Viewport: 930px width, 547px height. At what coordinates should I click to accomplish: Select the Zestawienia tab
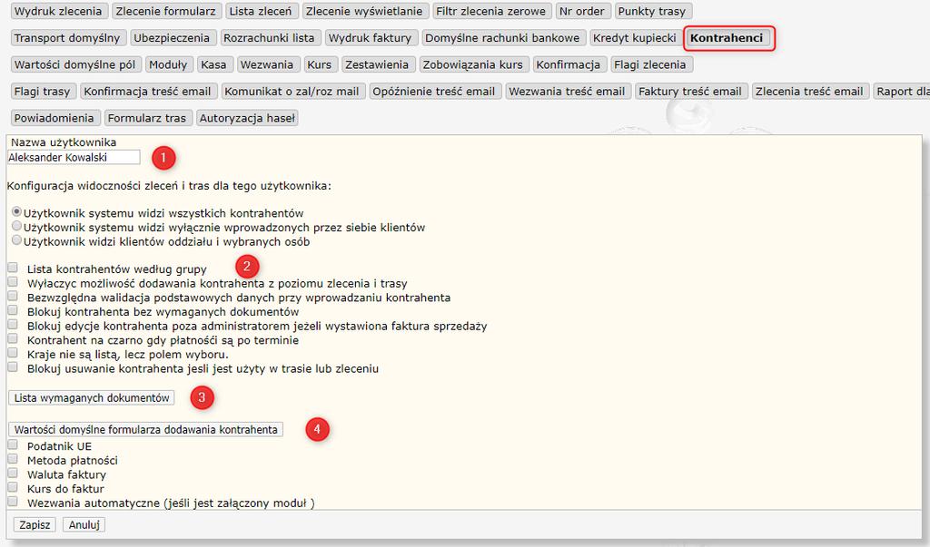point(377,64)
